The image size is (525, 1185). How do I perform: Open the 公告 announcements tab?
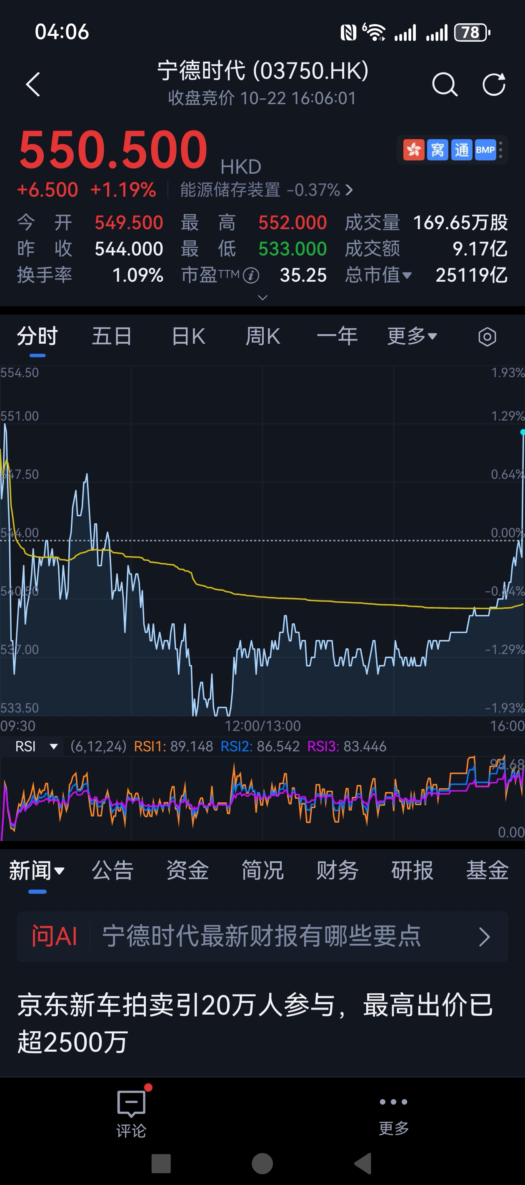pos(113,870)
